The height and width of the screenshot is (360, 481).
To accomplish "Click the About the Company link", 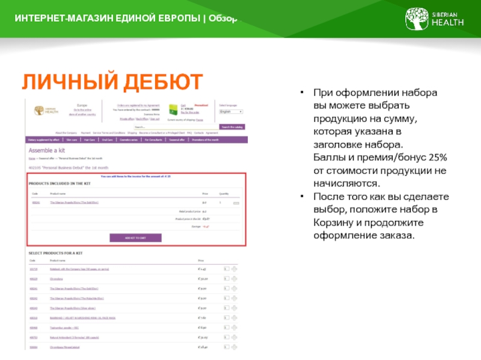I will pos(66,133).
